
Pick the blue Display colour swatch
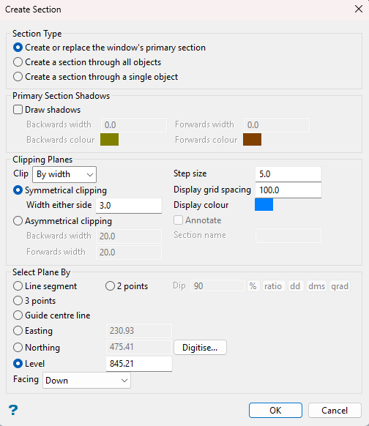[x=264, y=204]
